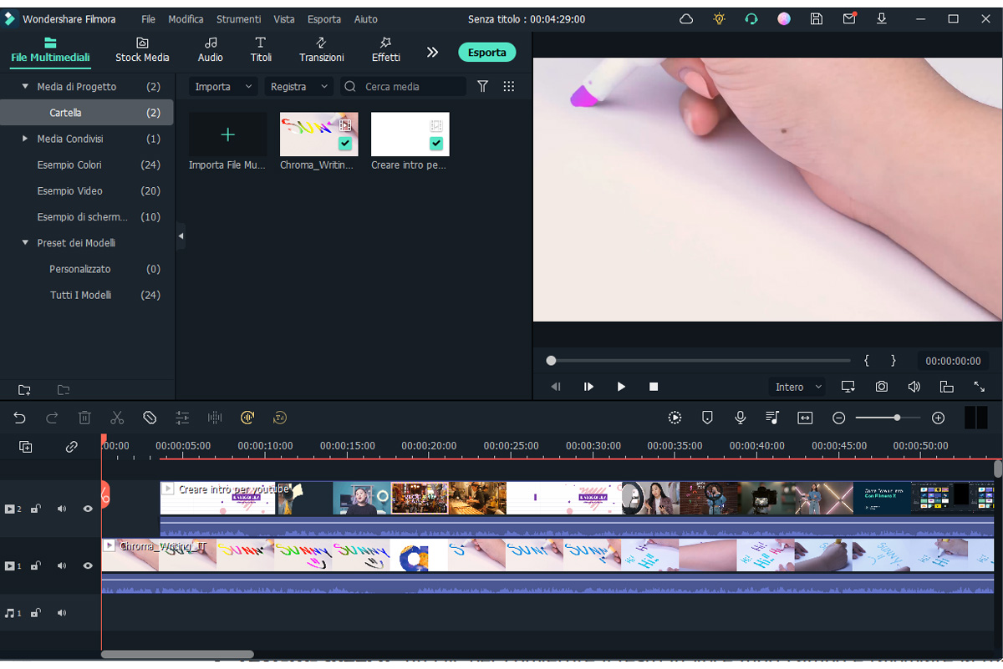Click the undo arrow in timeline toolbar

click(x=19, y=418)
